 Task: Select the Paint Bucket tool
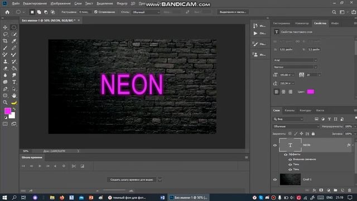coord(14,68)
